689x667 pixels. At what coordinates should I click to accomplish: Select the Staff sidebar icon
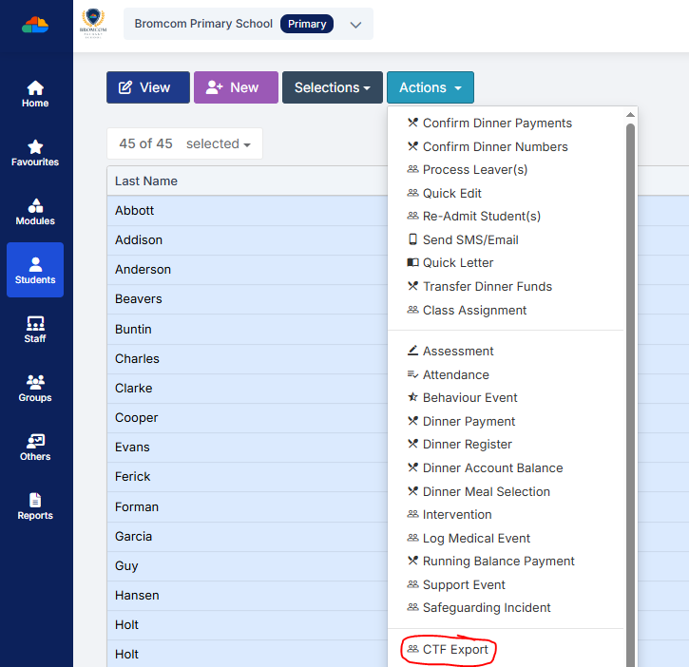pyautogui.click(x=35, y=329)
